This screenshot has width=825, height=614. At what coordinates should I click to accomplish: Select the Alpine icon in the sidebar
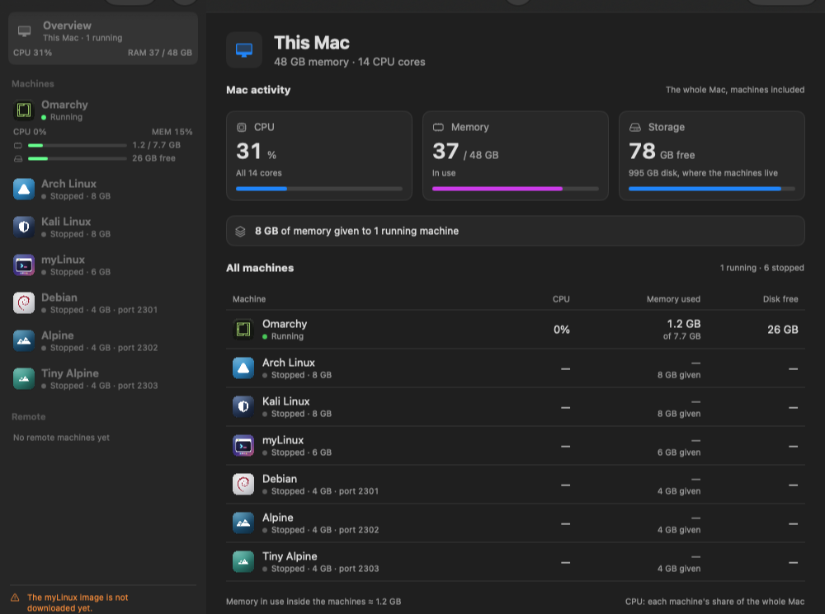pyautogui.click(x=24, y=340)
